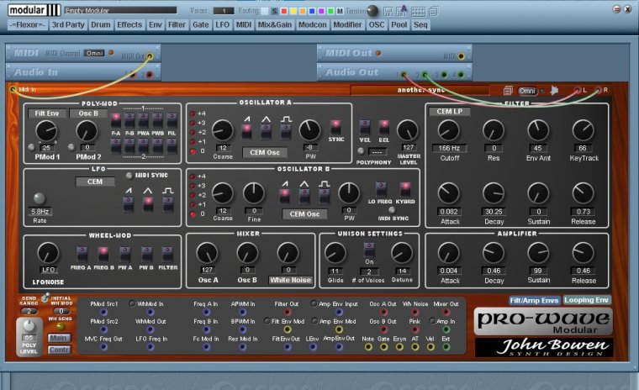Toggle Wheel-Mod FREQ B switch
This screenshot has height=390, width=639.
tap(103, 255)
